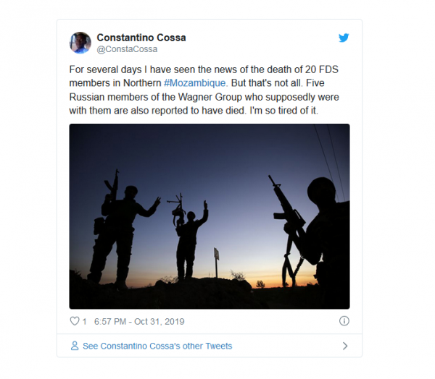
Task: Click the Twitter bird logo
Action: coord(344,37)
